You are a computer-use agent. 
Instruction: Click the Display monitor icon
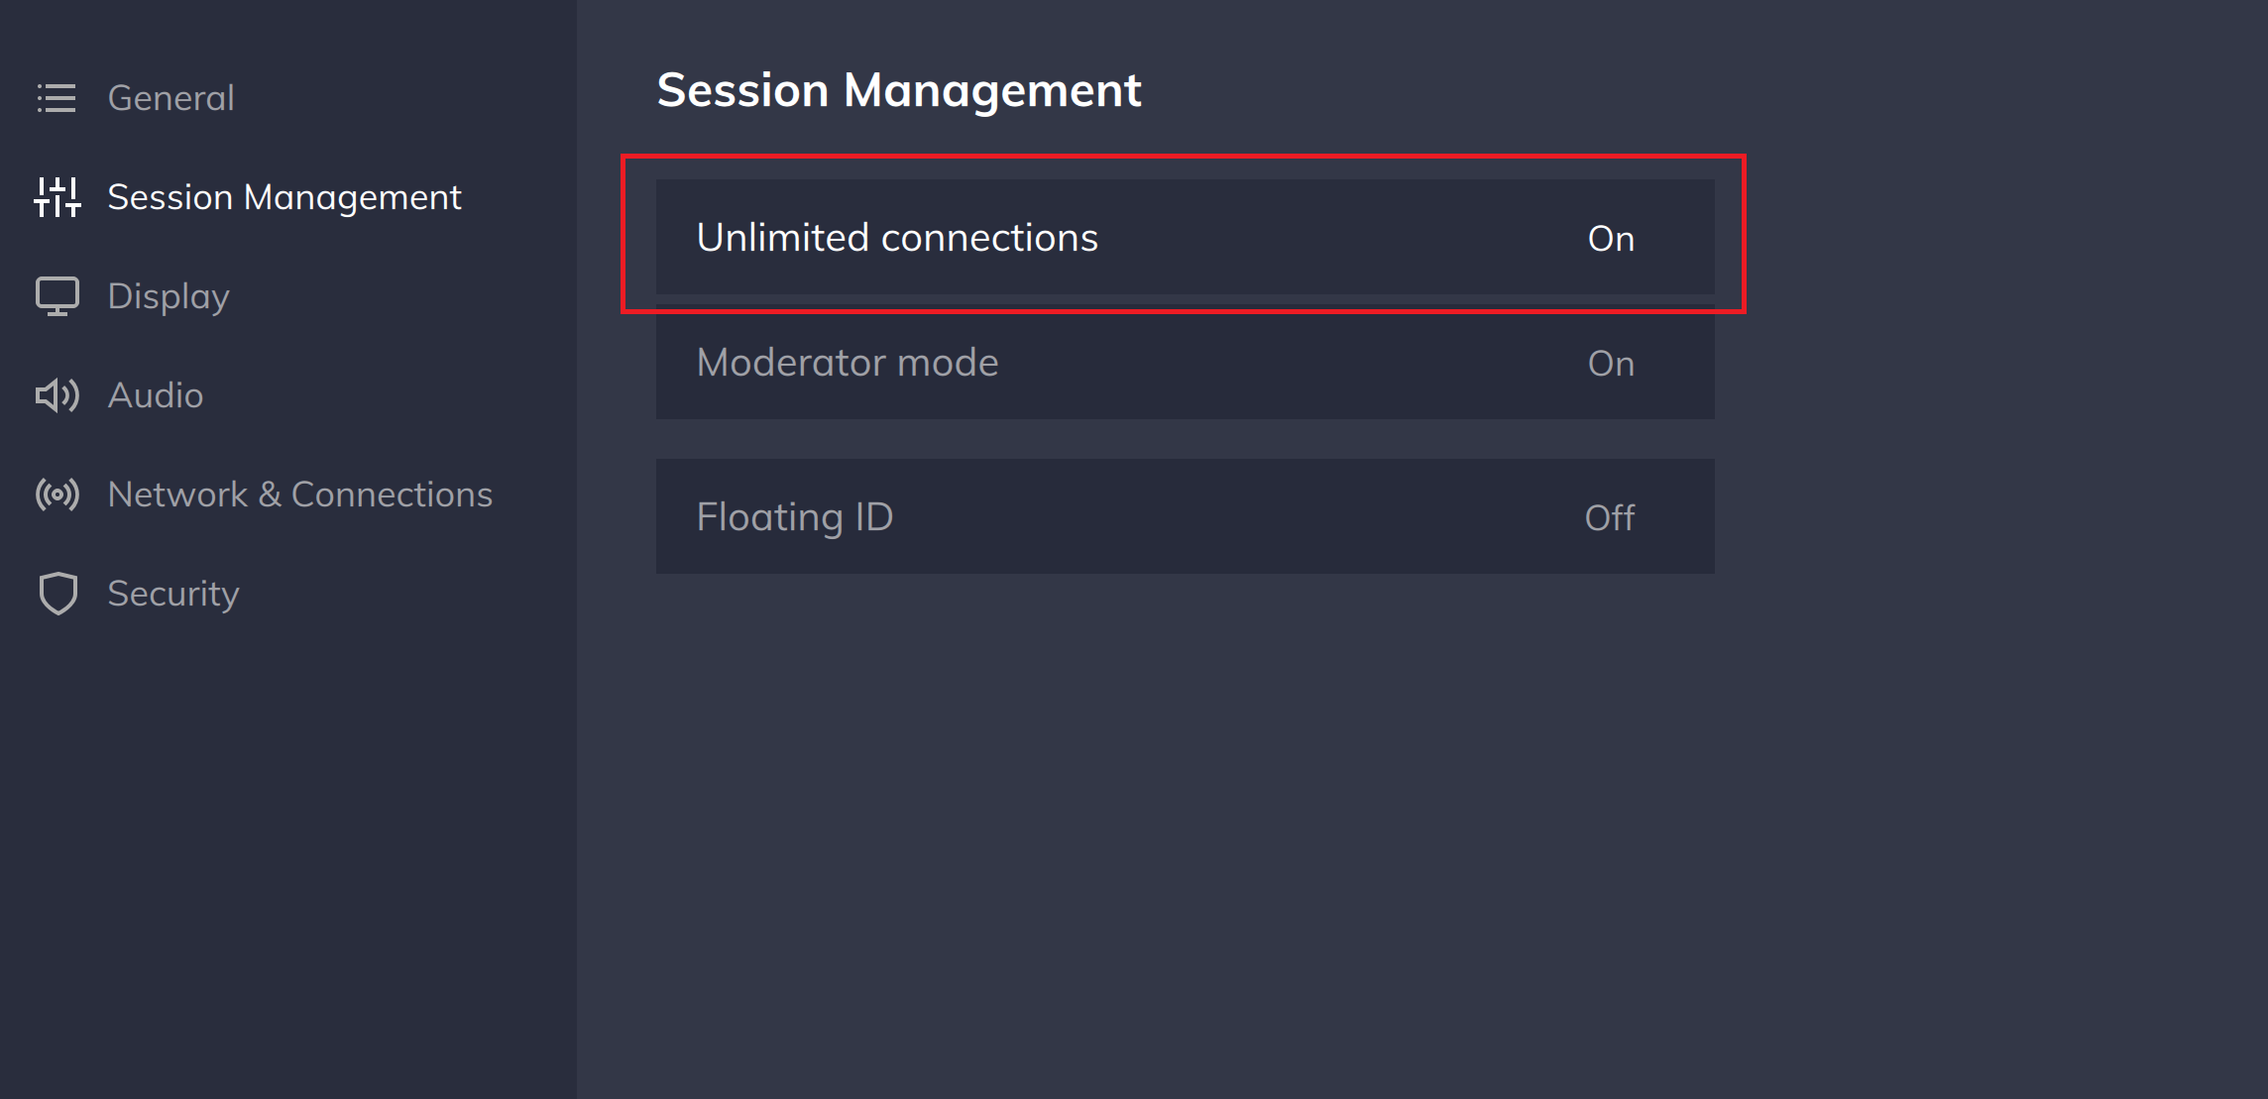[57, 296]
